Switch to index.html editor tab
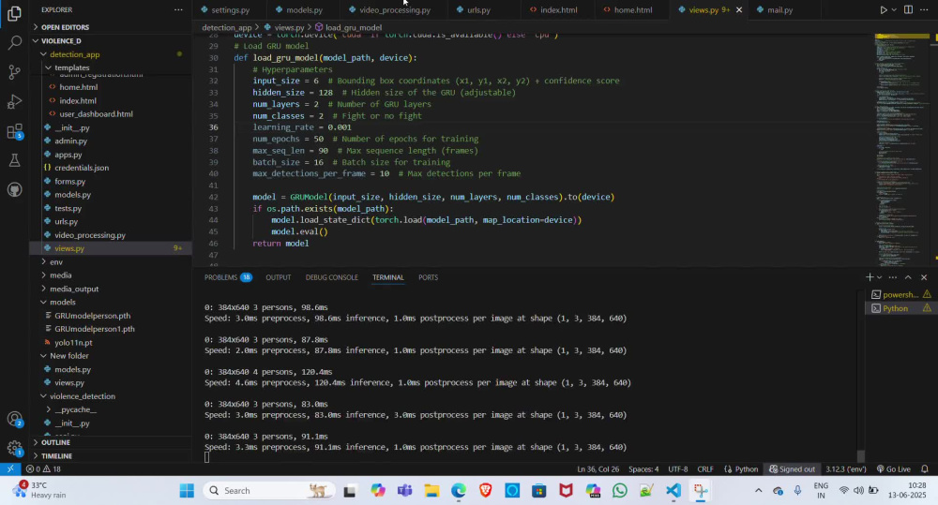Image resolution: width=938 pixels, height=505 pixels. coord(558,9)
